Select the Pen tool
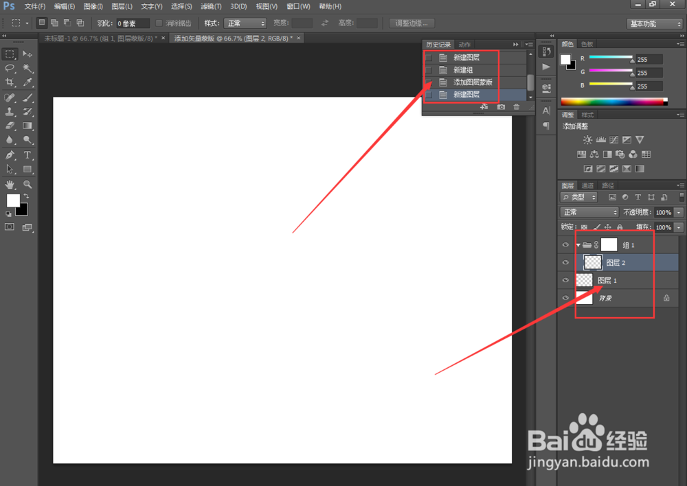The height and width of the screenshot is (486, 687). tap(10, 155)
